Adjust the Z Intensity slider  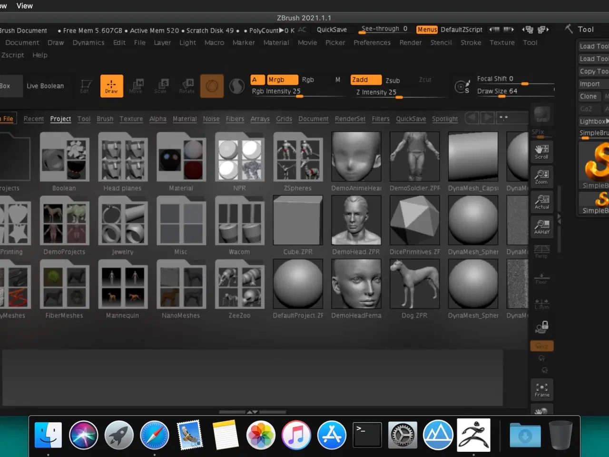(399, 93)
